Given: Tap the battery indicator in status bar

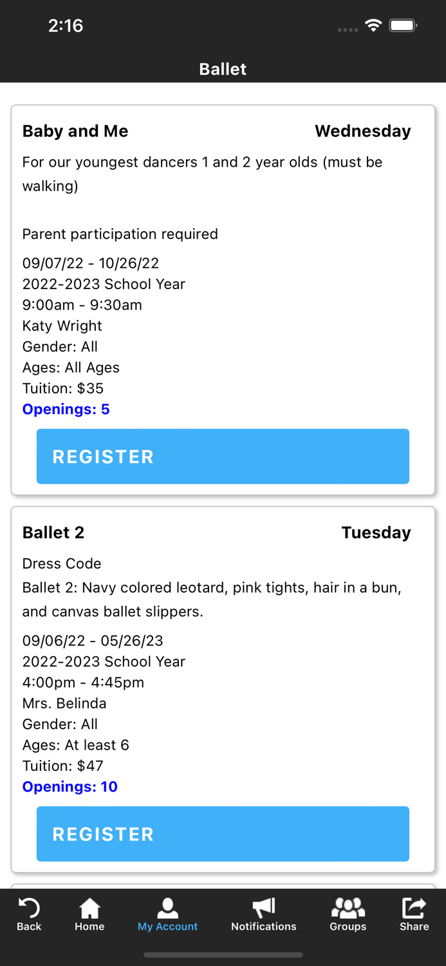Looking at the screenshot, I should click(404, 26).
